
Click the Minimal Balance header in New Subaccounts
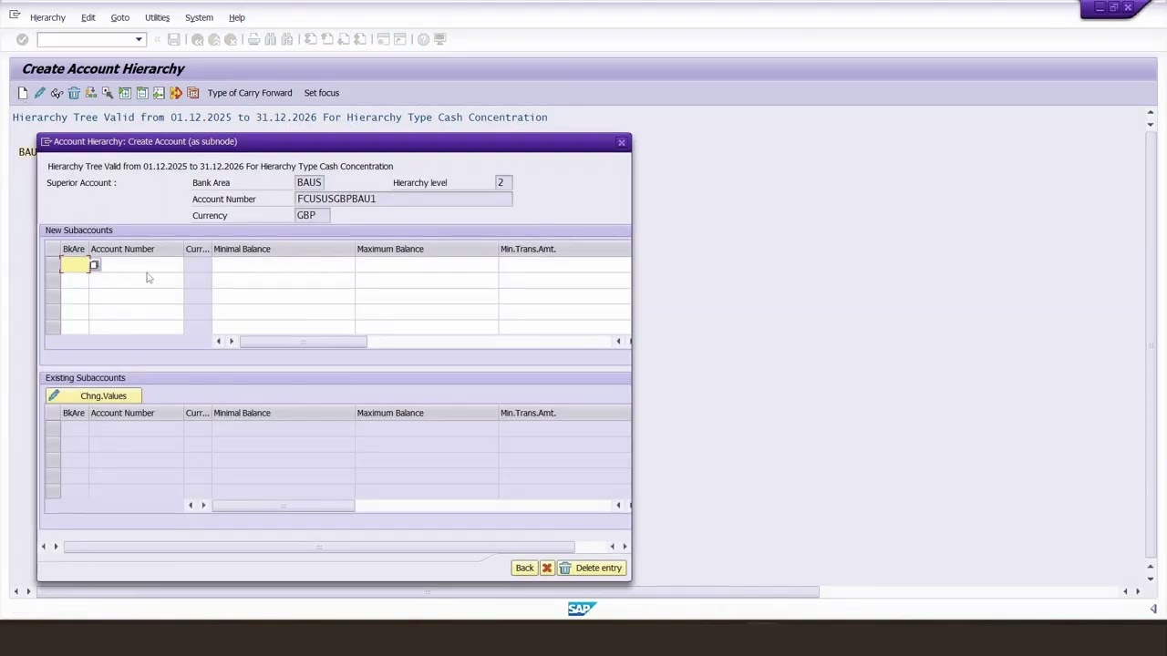[x=283, y=249]
